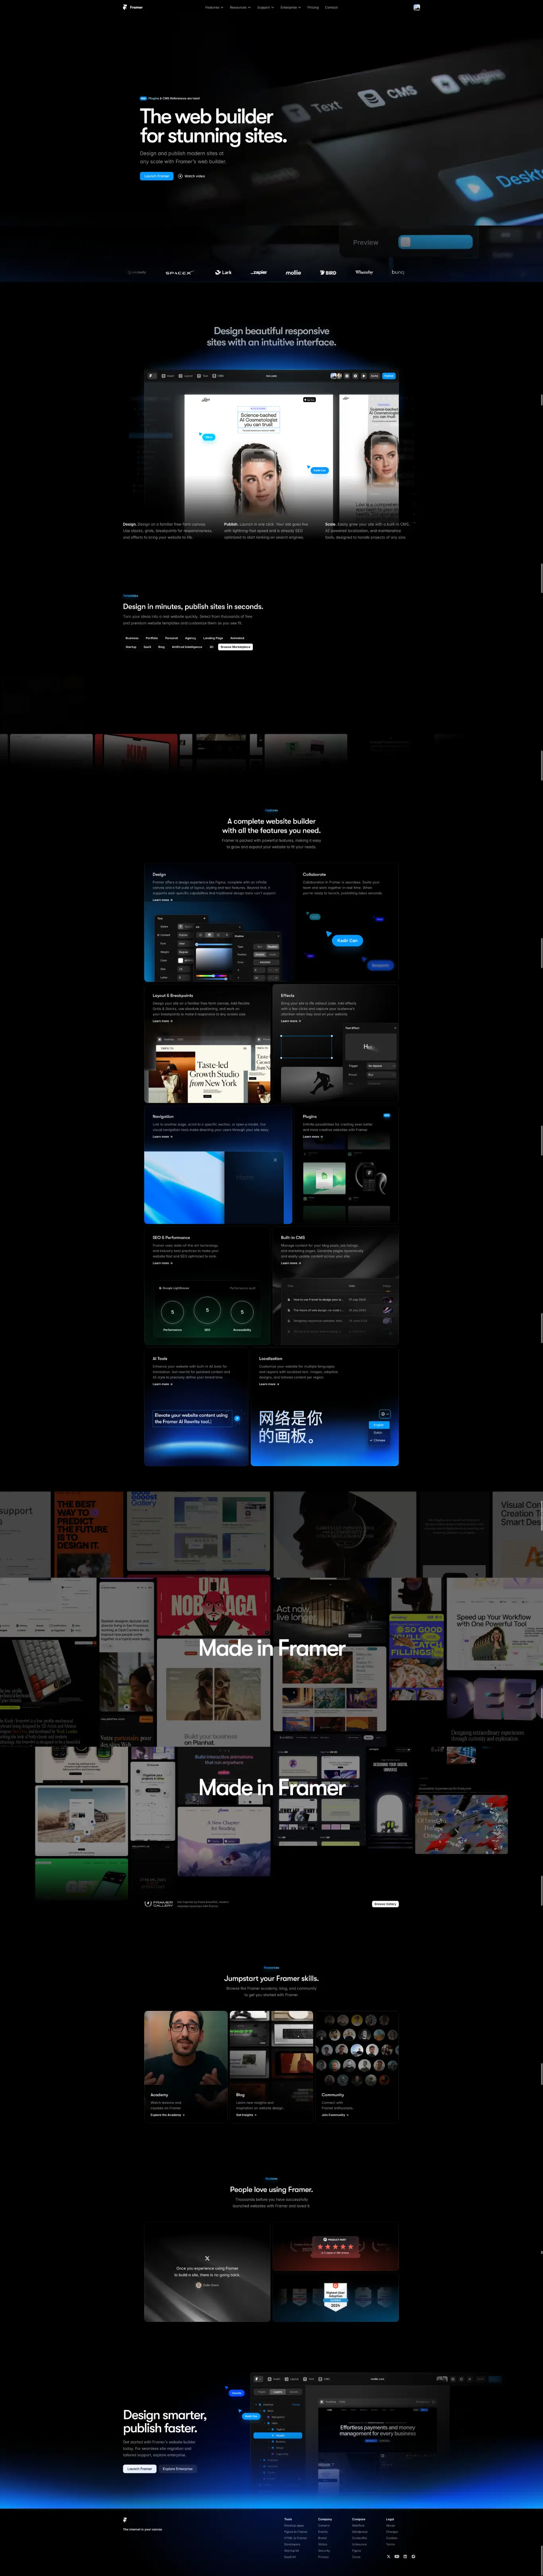Click the Browse Marketplace button
The image size is (543, 2576).
[x=236, y=647]
